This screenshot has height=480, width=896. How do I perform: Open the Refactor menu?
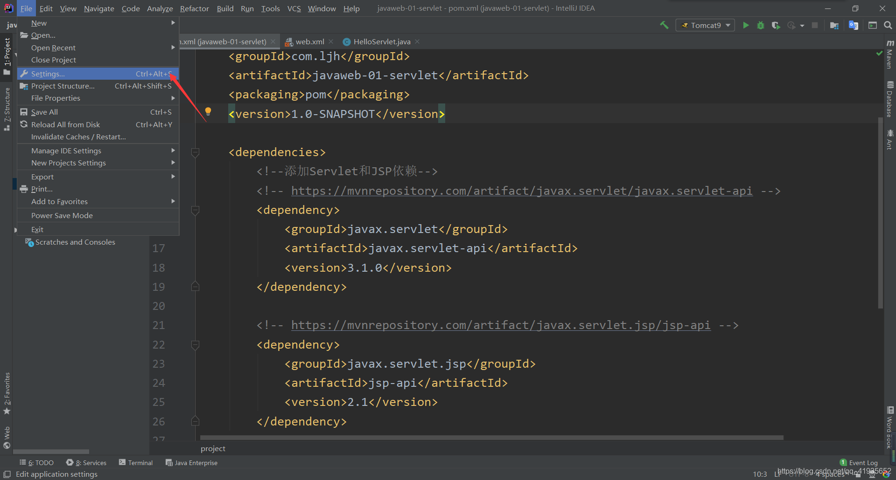(x=194, y=8)
